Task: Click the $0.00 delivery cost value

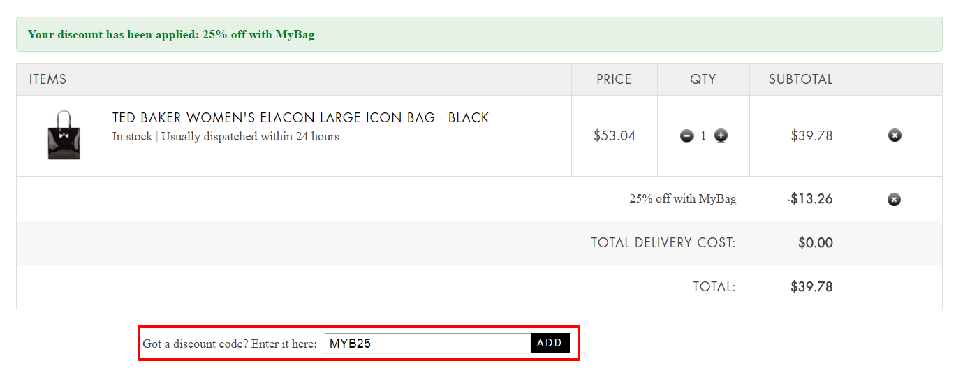Action: point(816,243)
